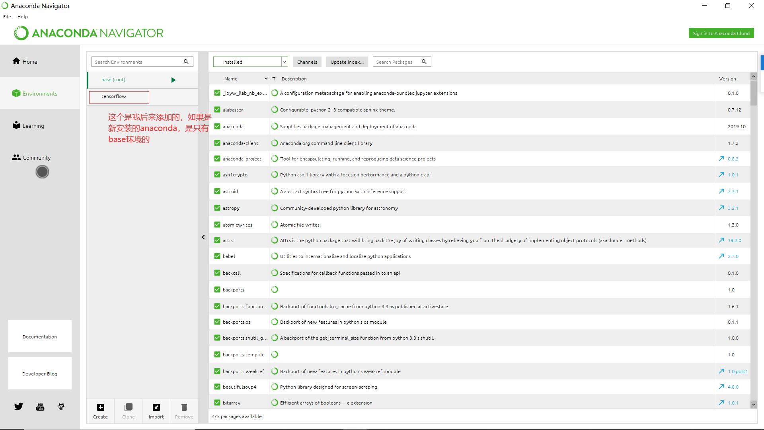Uncheck the alabaster package checkbox

(x=217, y=109)
